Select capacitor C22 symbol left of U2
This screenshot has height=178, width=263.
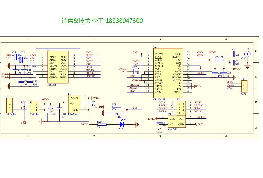(134, 72)
